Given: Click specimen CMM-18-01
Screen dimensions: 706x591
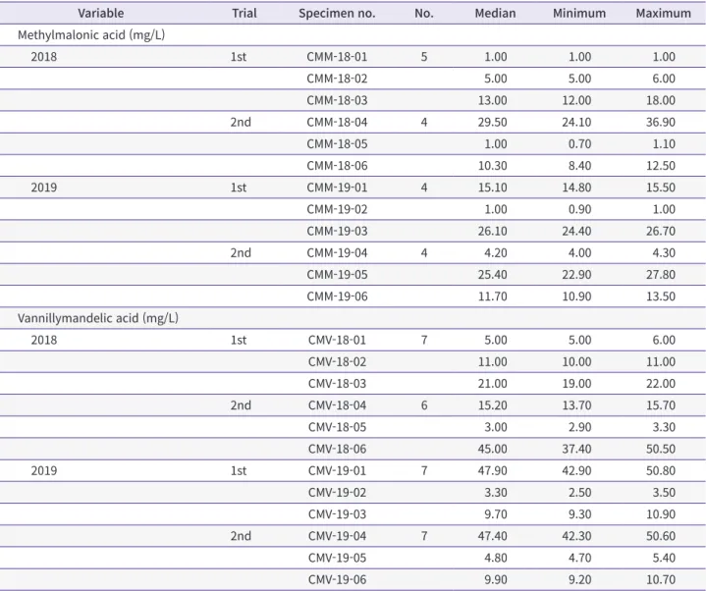Looking at the screenshot, I should [x=337, y=57].
